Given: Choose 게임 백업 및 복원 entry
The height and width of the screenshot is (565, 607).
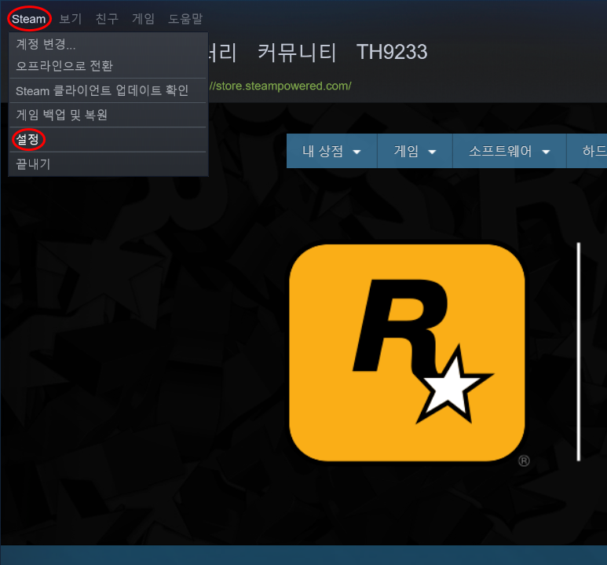Looking at the screenshot, I should click(x=108, y=115).
